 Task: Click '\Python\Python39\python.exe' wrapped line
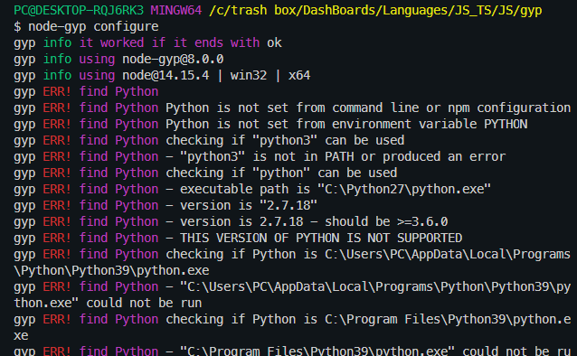pyautogui.click(x=111, y=271)
